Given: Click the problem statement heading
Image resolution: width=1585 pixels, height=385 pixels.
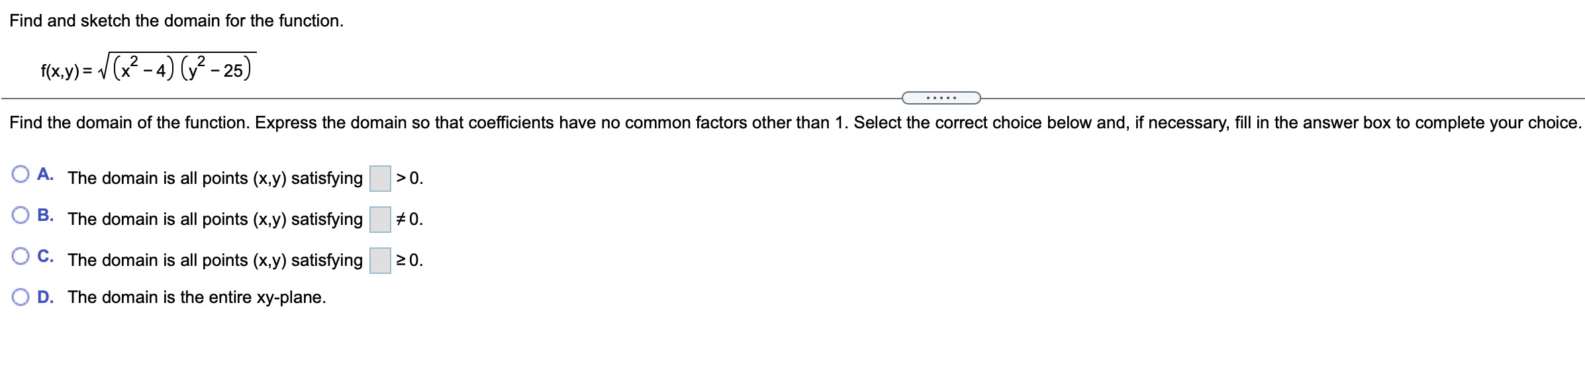Looking at the screenshot, I should pos(174,20).
